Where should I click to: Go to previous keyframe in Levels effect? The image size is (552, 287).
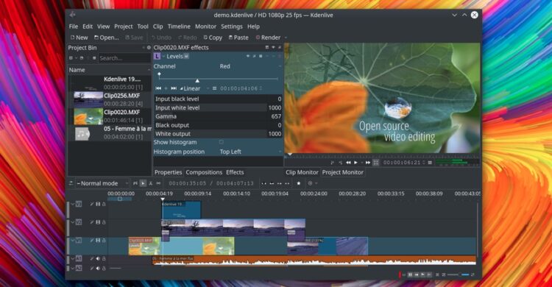[158, 88]
